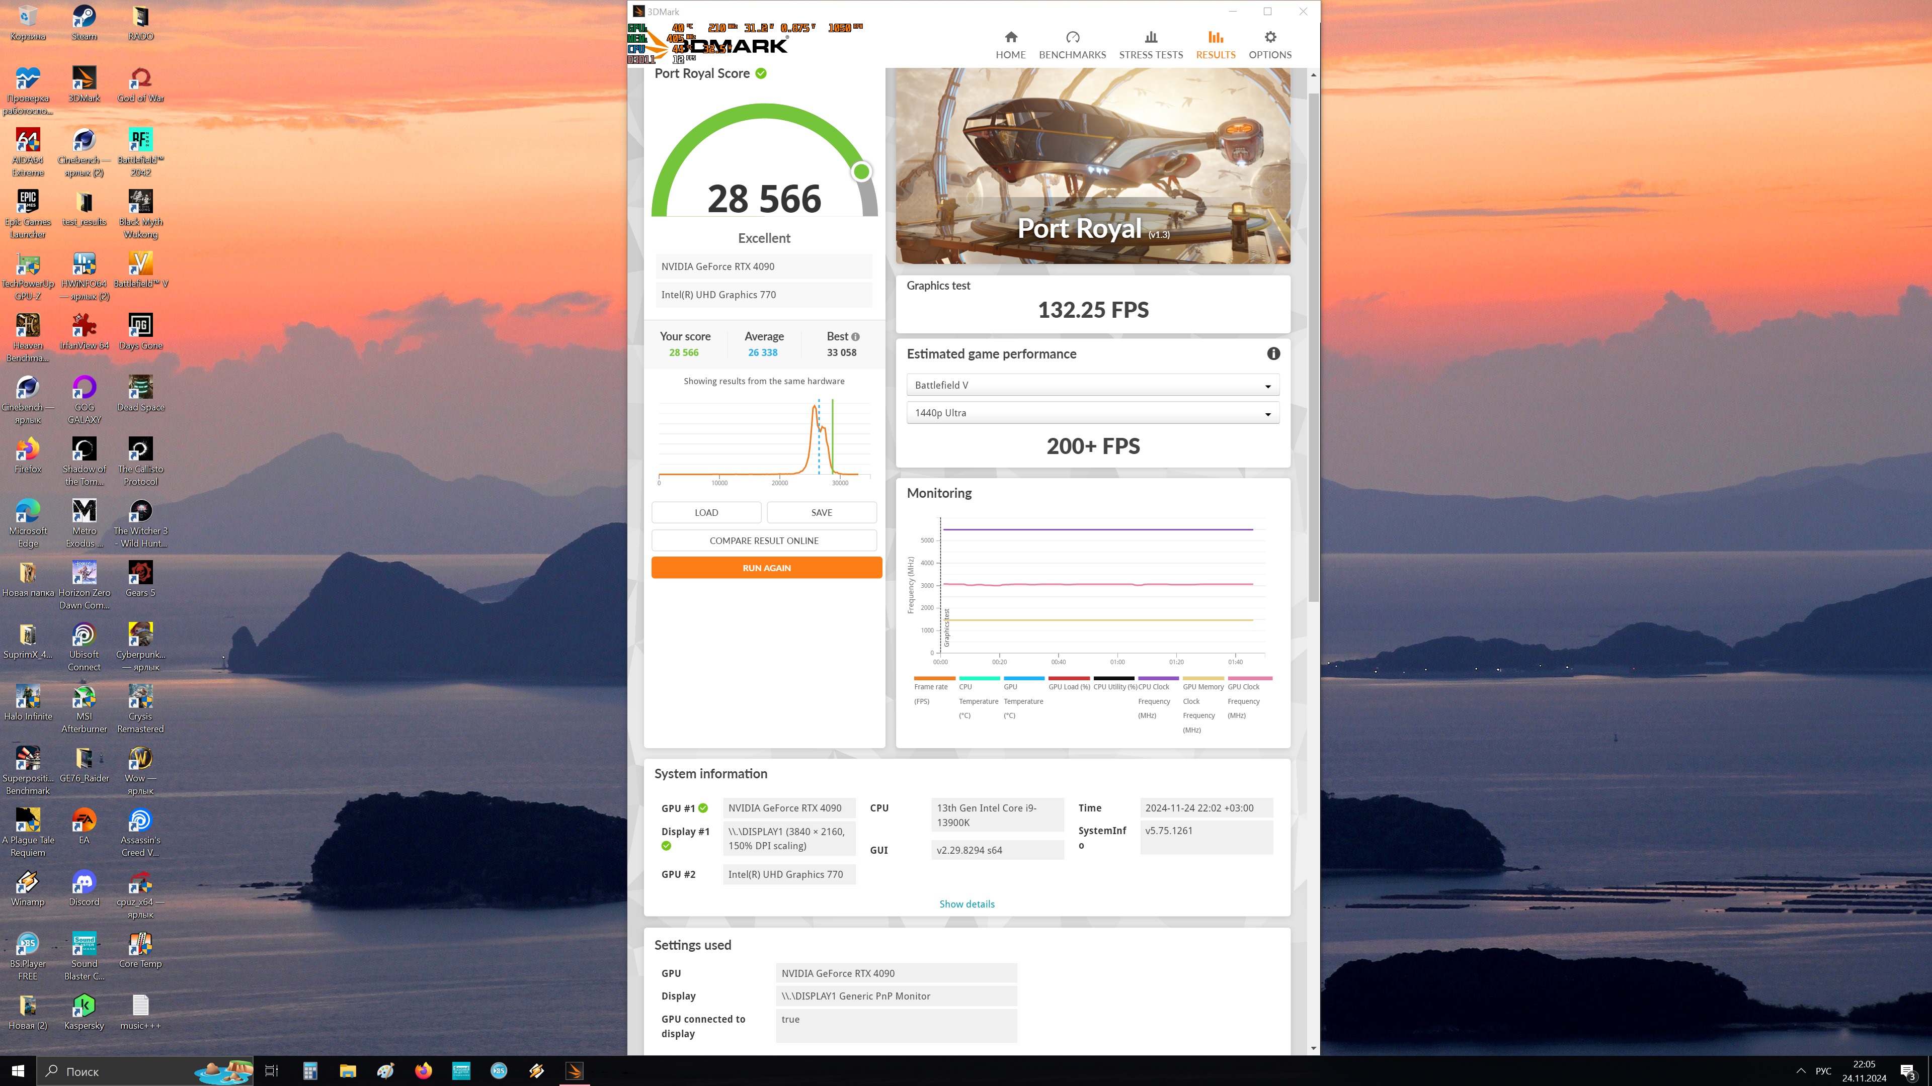
Task: Click Compare Result Online button
Action: 764,540
